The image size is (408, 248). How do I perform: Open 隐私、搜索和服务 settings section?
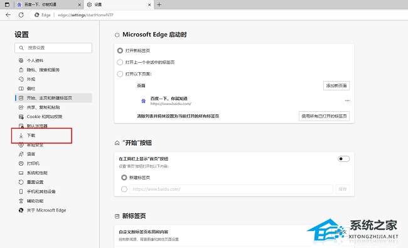tap(53, 70)
